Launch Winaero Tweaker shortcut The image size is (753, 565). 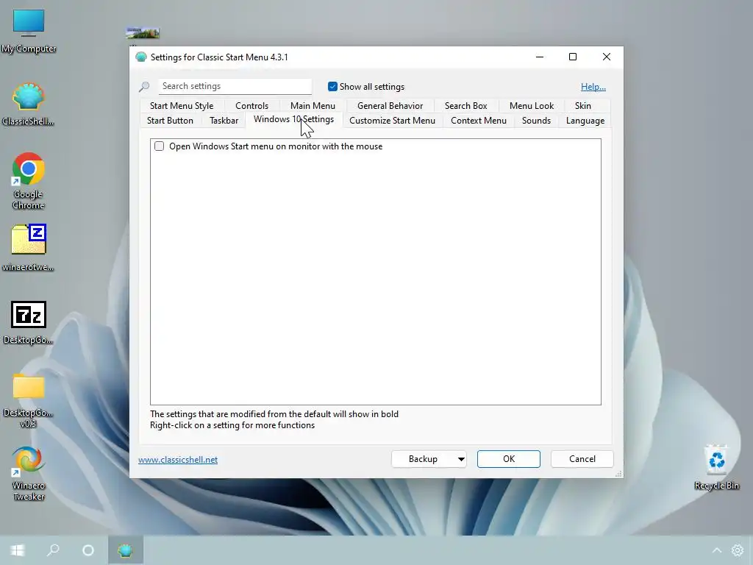[x=29, y=475]
